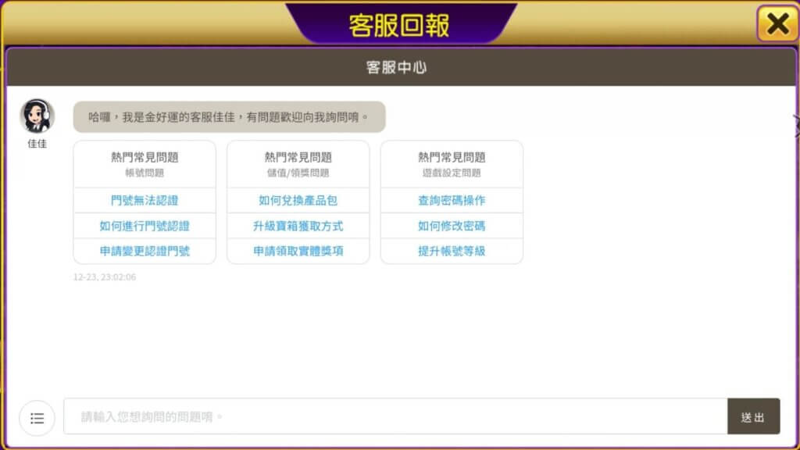
Task: Click the 佳佳 customer service avatar
Action: tap(37, 116)
